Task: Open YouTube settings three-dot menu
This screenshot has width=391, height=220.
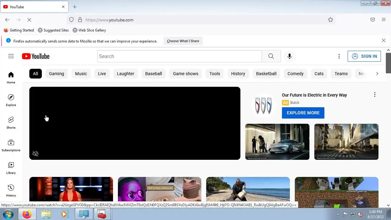Action: point(339,56)
